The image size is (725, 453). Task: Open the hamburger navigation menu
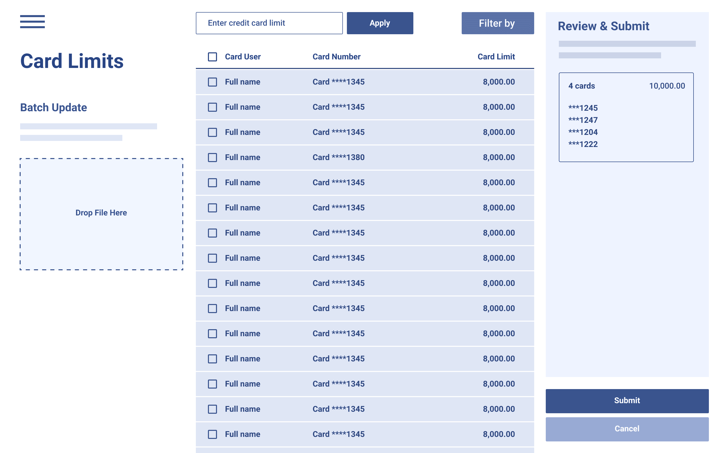(32, 22)
